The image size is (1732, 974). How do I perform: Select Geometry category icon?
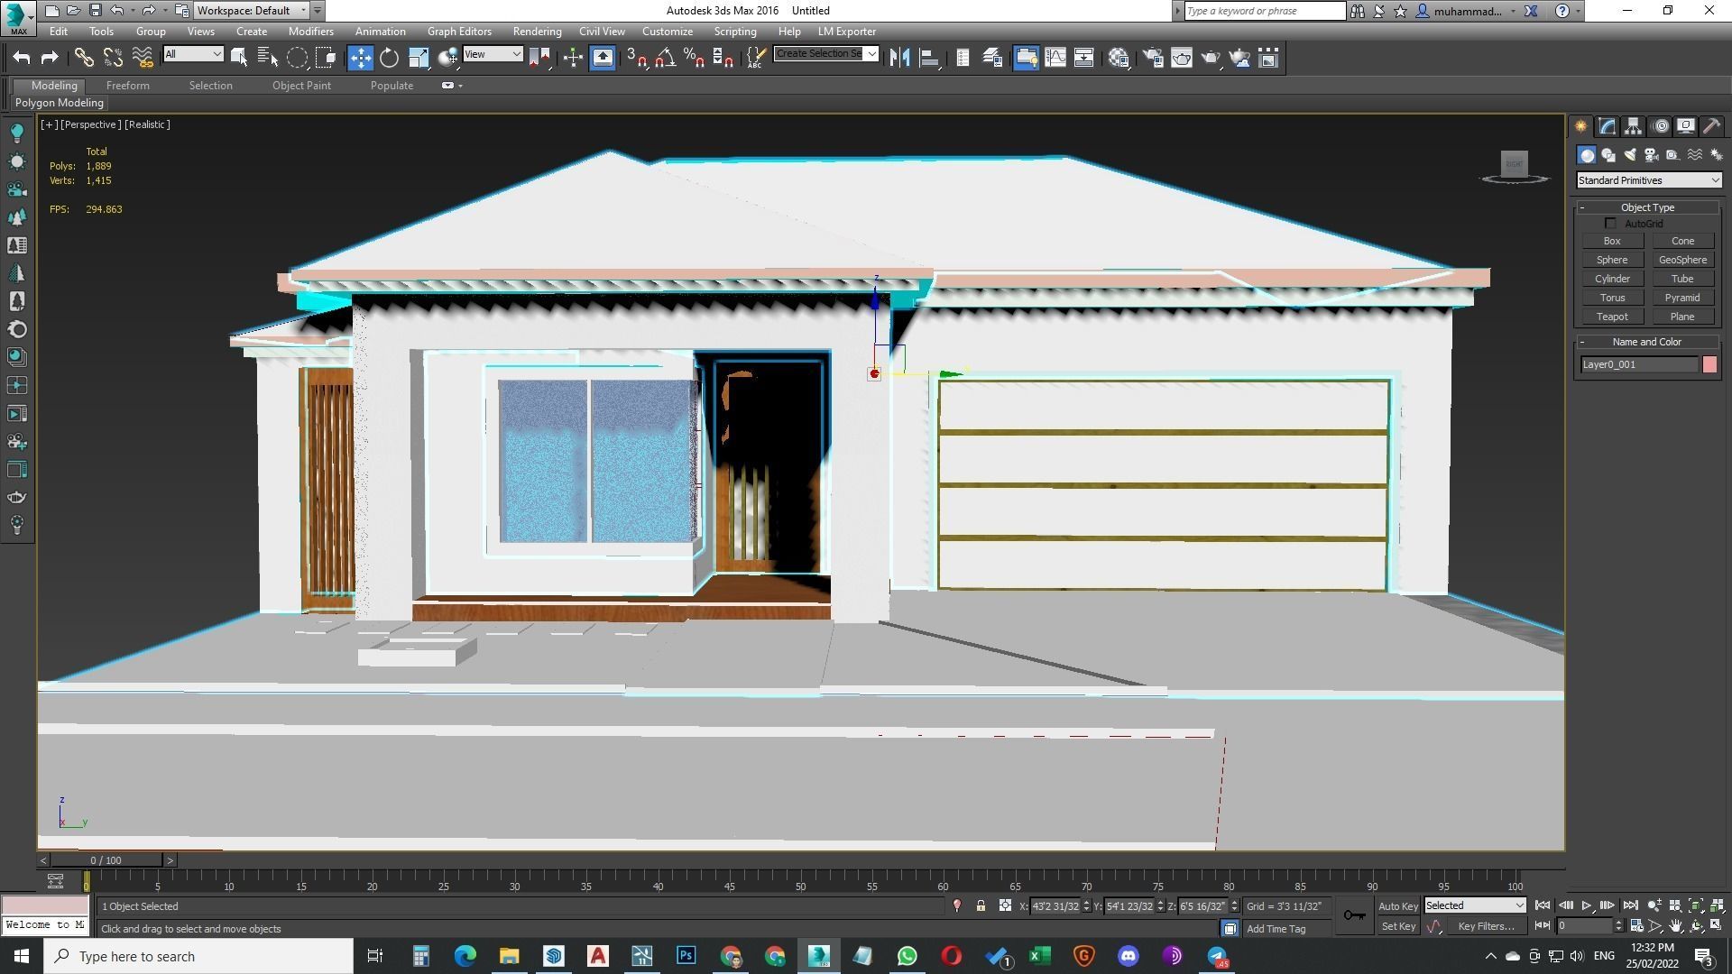click(x=1587, y=155)
